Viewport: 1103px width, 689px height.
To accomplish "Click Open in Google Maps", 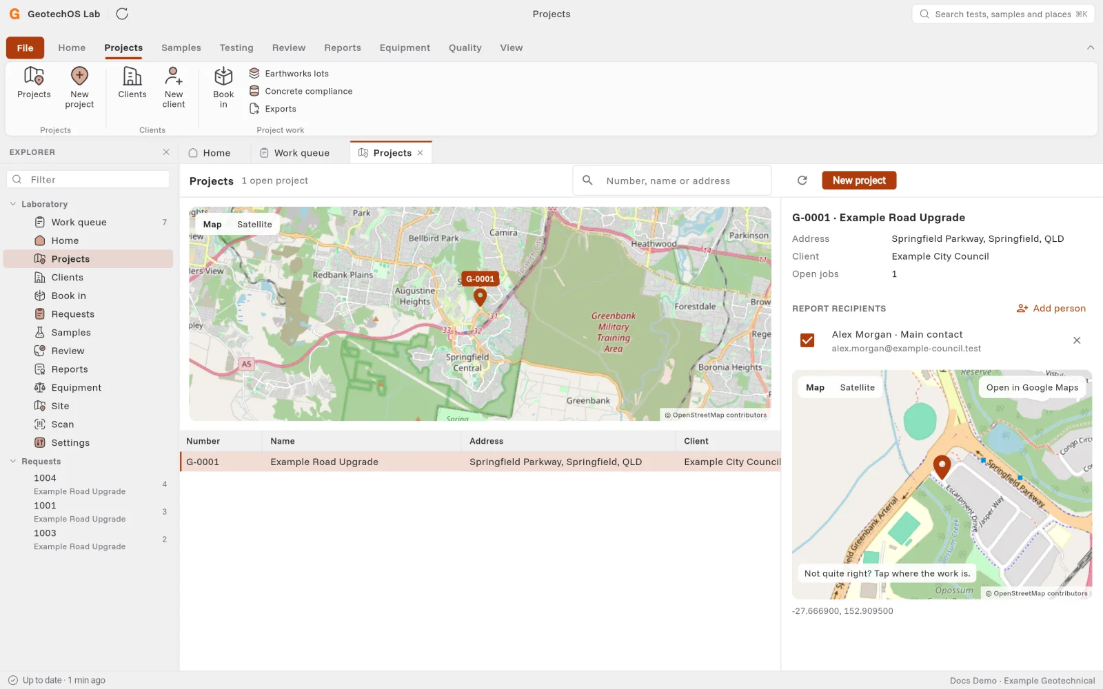I will click(1032, 388).
